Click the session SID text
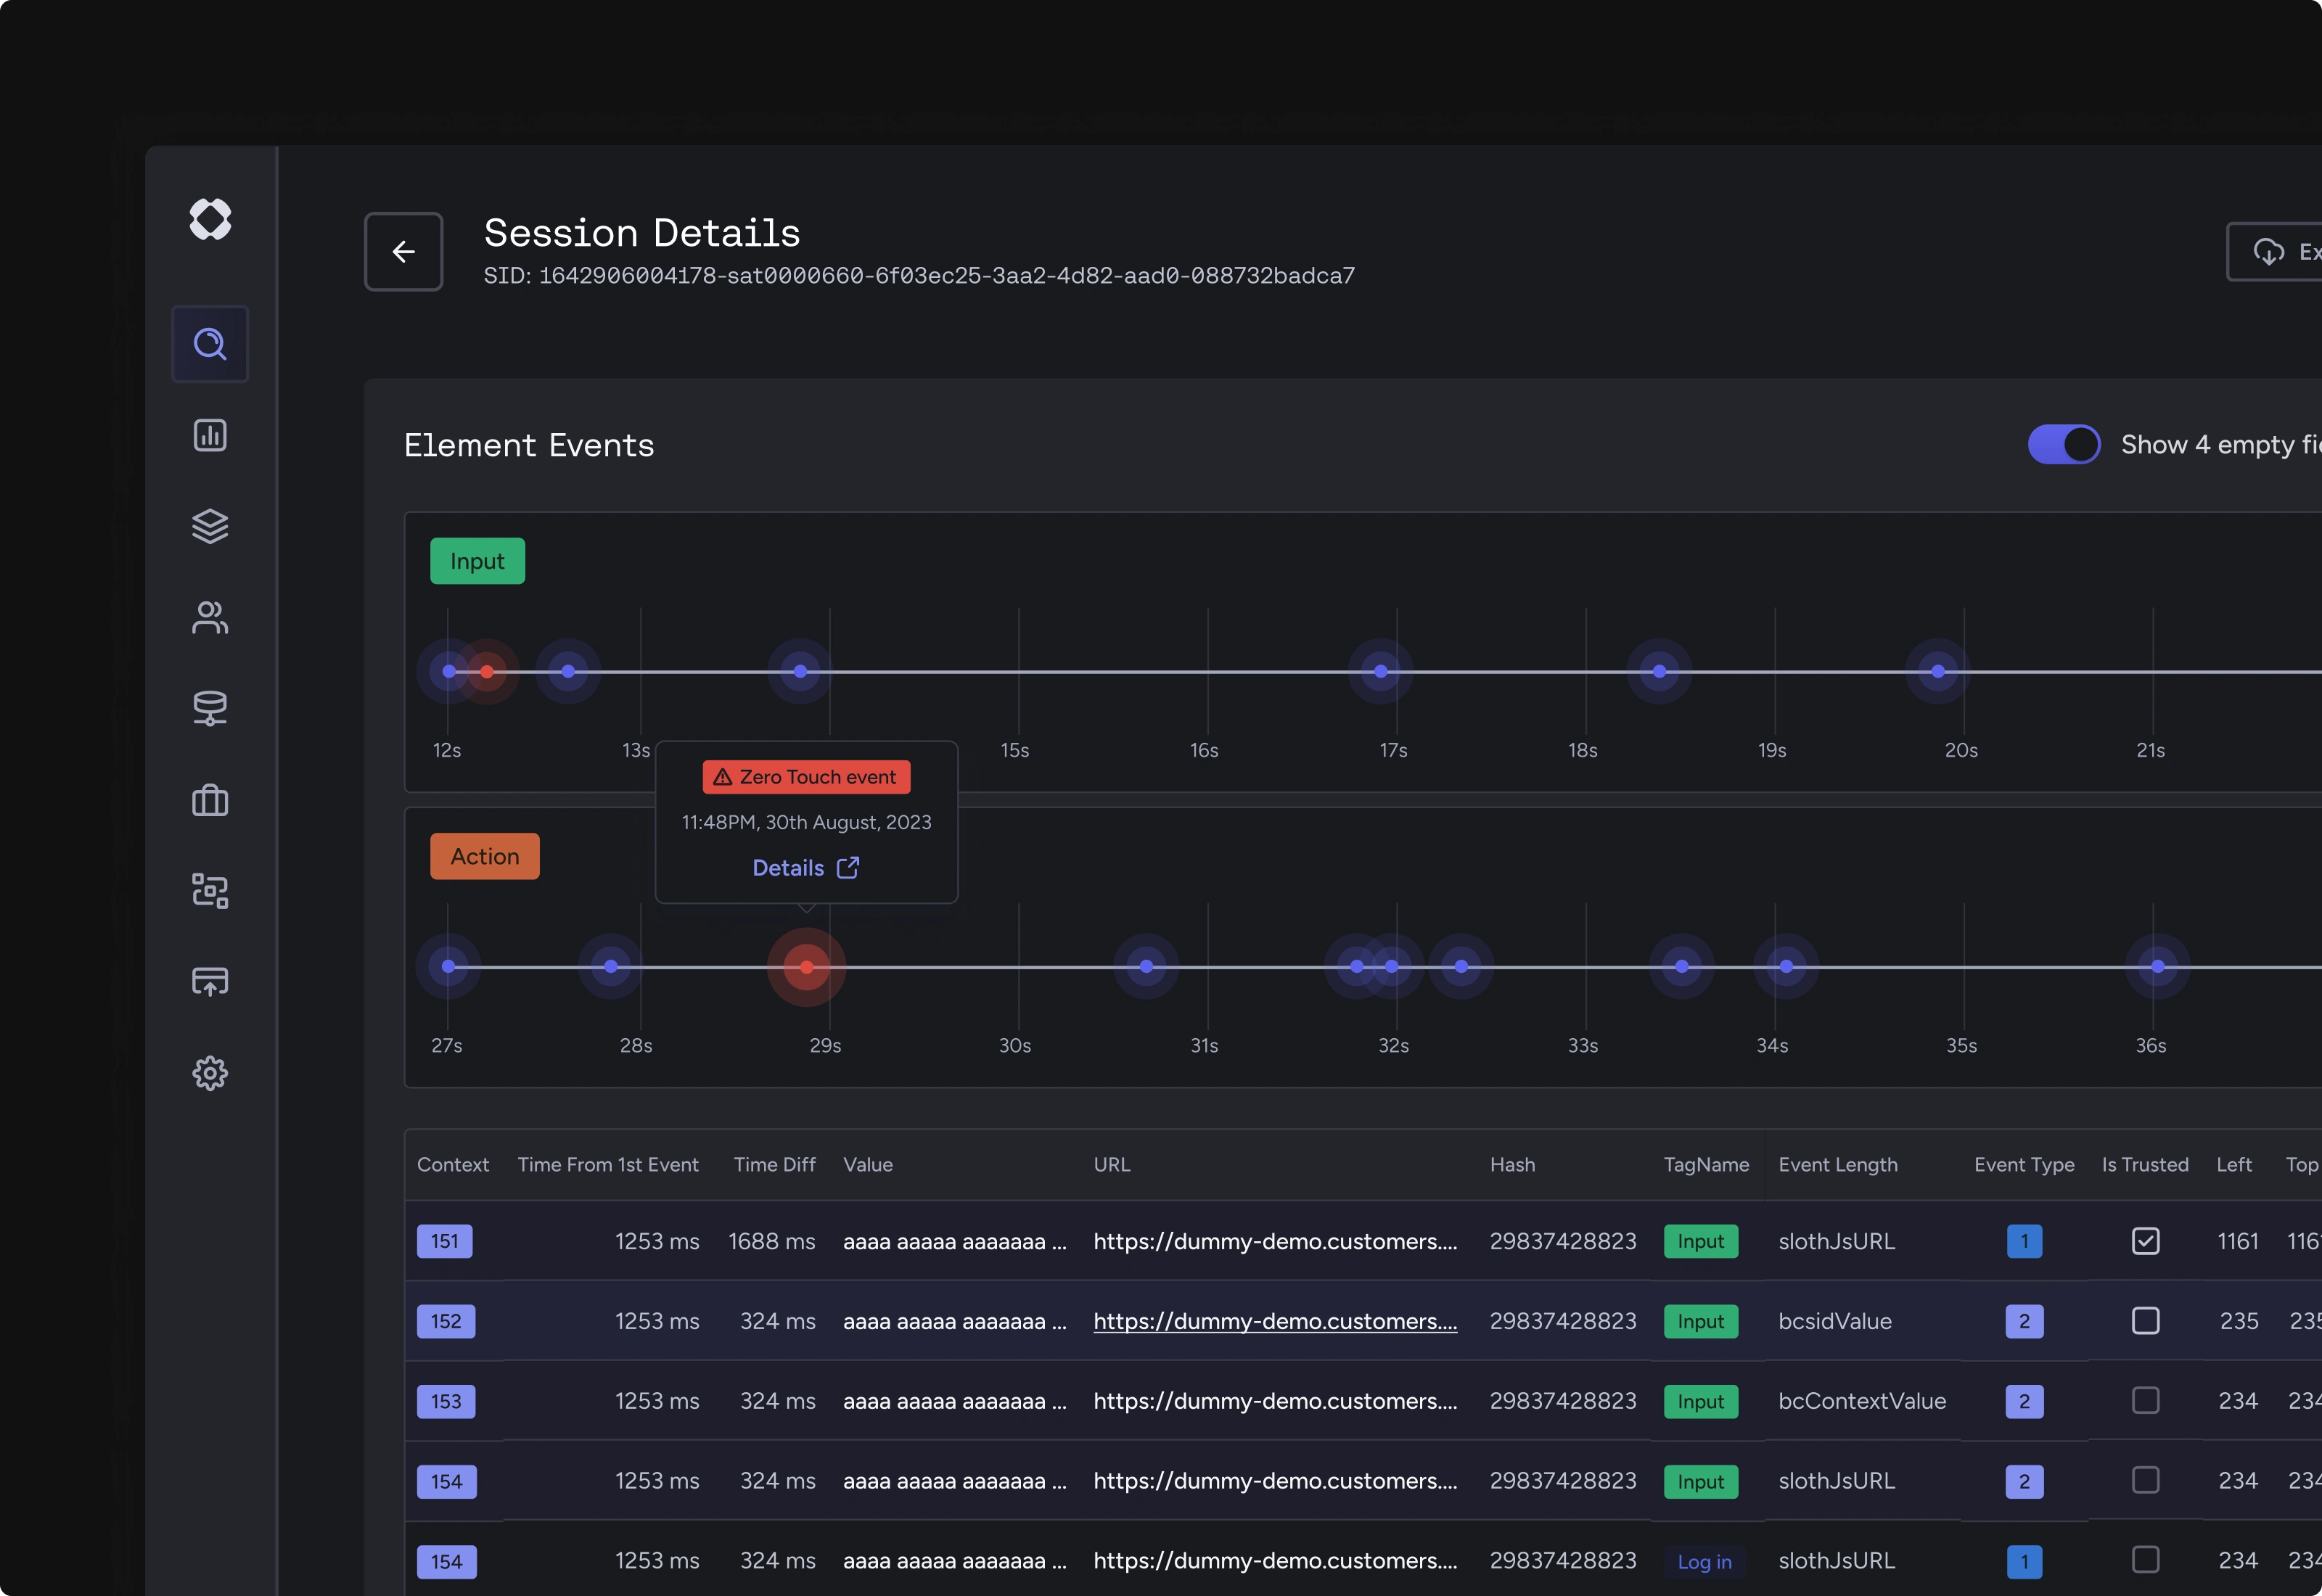 coord(919,276)
